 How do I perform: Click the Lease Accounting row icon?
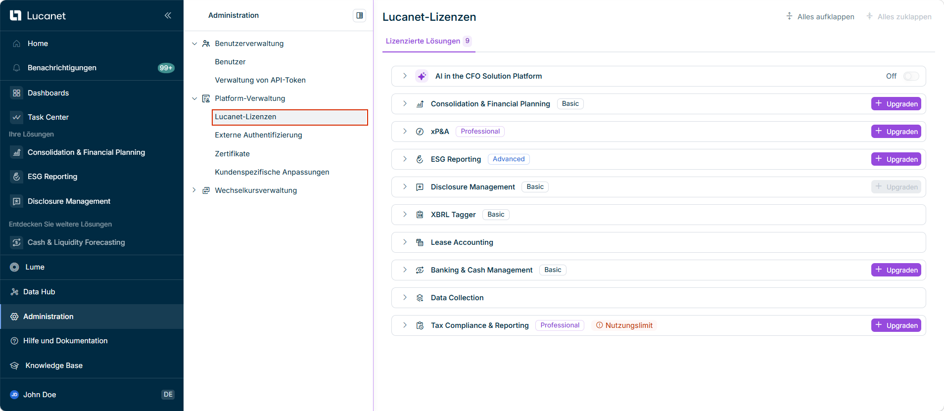coord(420,242)
